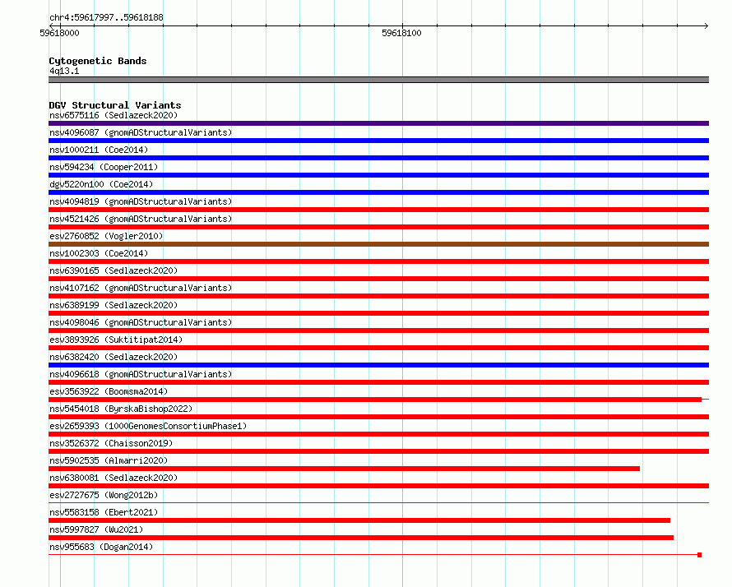Select the dgv5220n100 (Coe2014) label
732x587 pixels.
pyautogui.click(x=101, y=184)
